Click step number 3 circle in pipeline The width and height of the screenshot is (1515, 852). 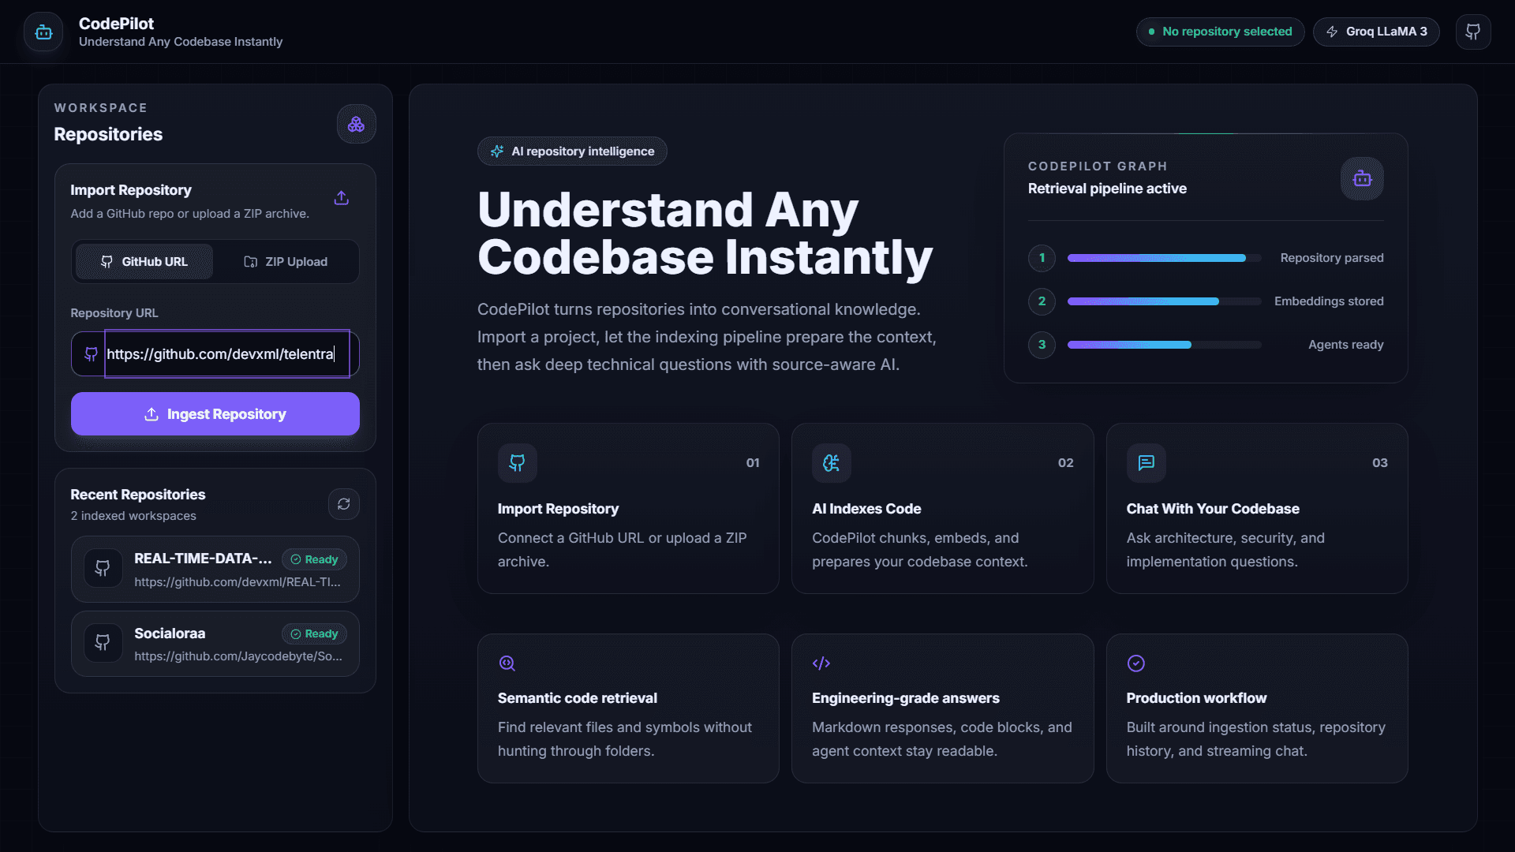[x=1042, y=345]
